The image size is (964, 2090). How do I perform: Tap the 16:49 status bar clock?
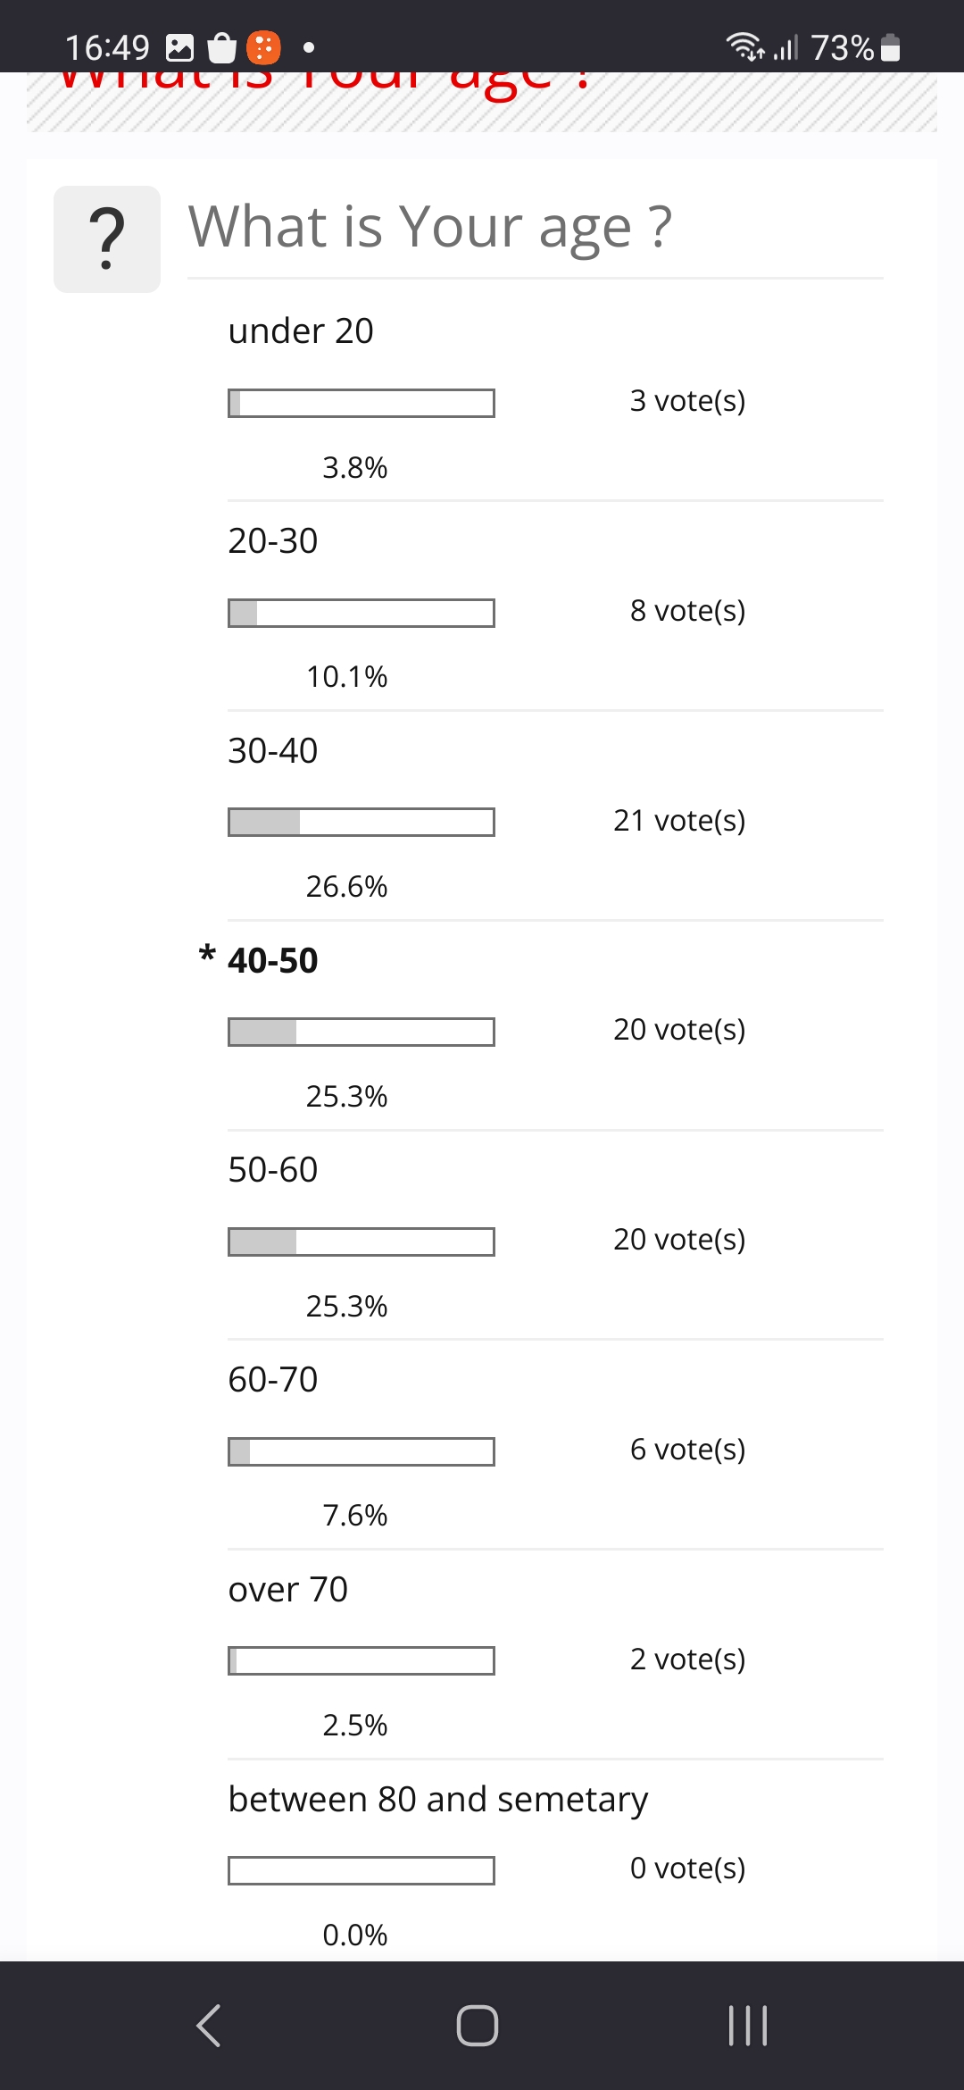click(107, 47)
